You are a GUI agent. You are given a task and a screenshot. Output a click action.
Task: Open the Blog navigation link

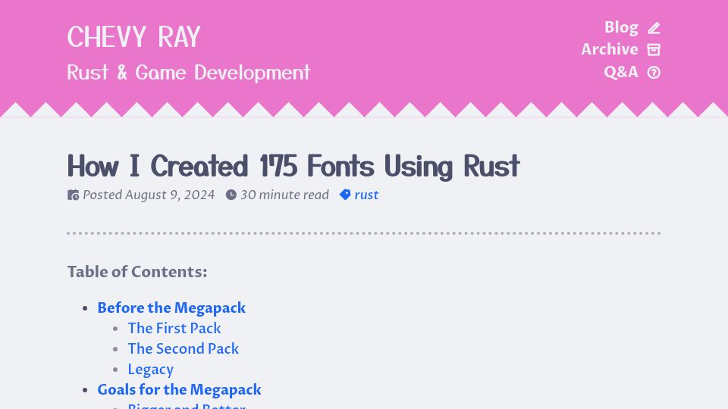pyautogui.click(x=621, y=27)
